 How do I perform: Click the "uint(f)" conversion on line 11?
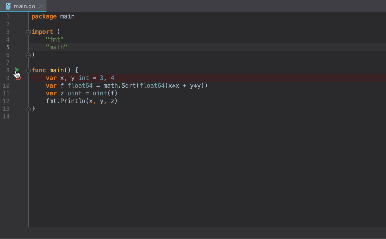tap(105, 93)
